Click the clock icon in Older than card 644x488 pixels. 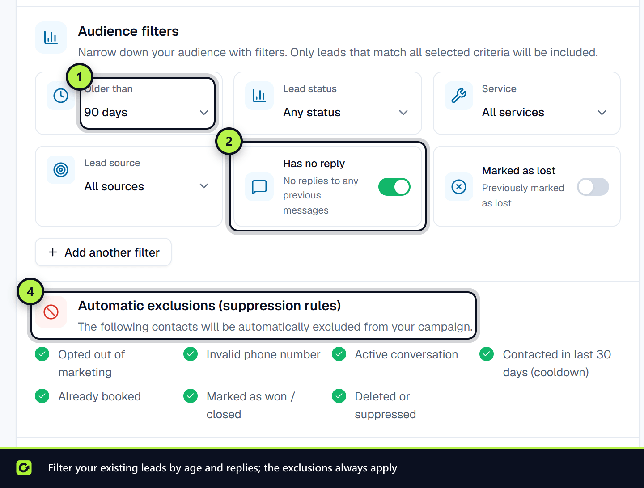pos(61,96)
